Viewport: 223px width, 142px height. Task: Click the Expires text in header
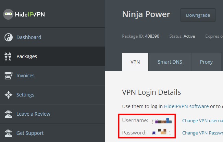point(214,36)
